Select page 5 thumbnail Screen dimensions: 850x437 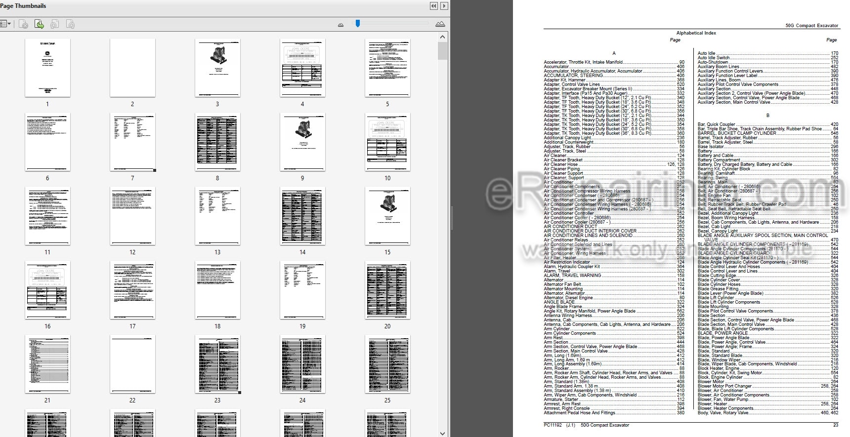coord(387,68)
